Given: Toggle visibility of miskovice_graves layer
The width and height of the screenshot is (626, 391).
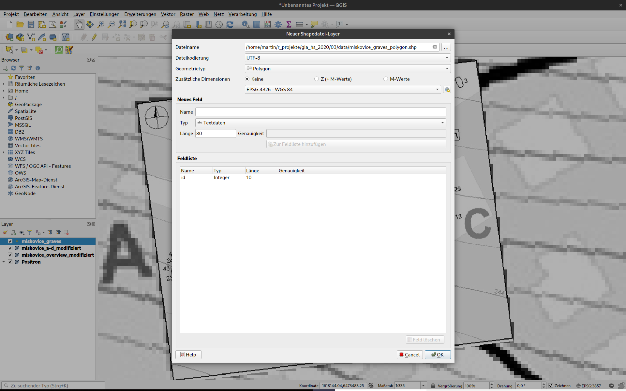Looking at the screenshot, I should pyautogui.click(x=10, y=241).
